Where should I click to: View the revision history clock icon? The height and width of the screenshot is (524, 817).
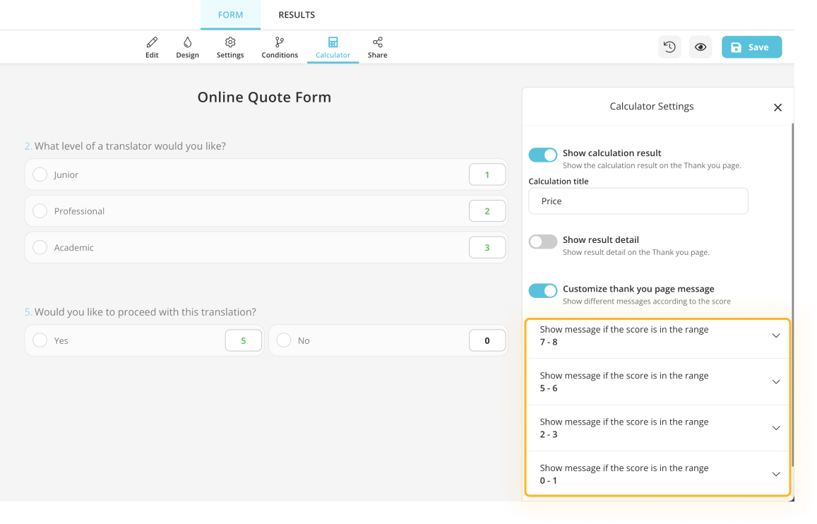tap(669, 47)
